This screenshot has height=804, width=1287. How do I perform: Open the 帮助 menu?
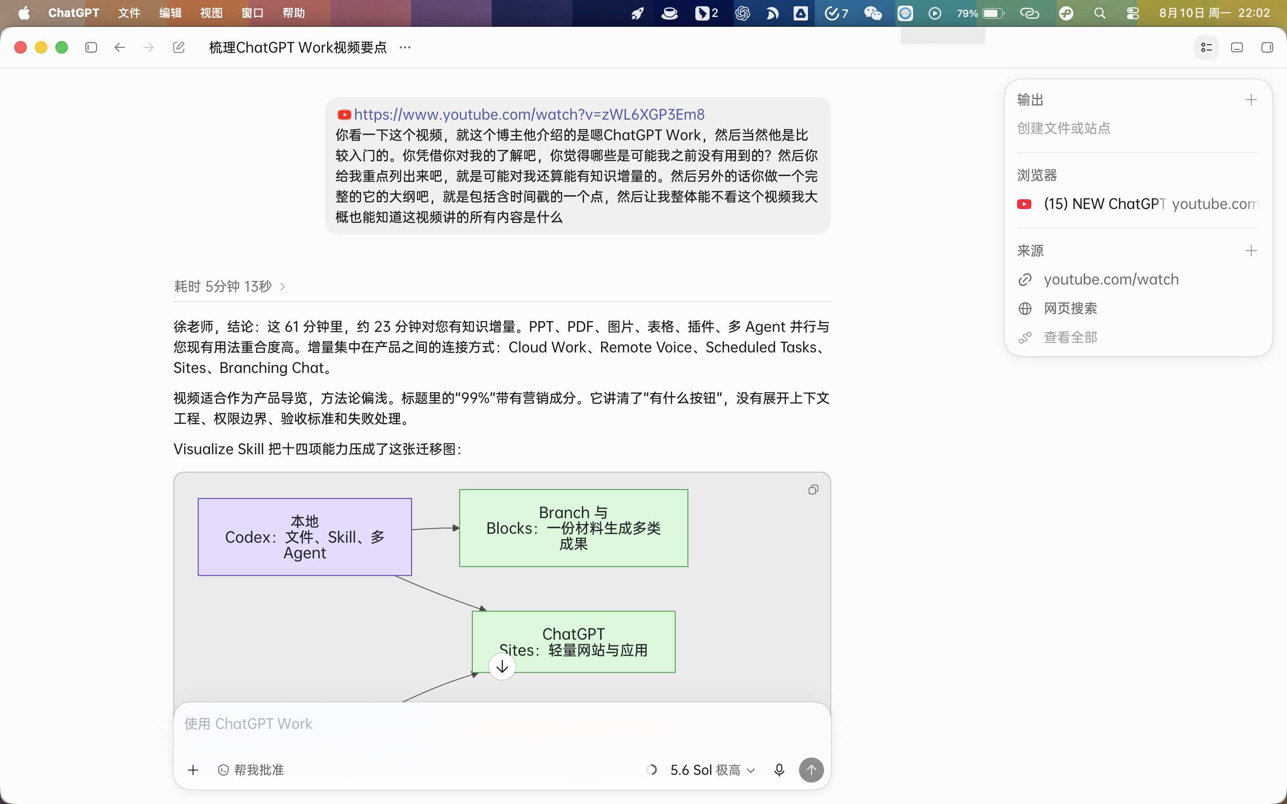click(x=294, y=13)
